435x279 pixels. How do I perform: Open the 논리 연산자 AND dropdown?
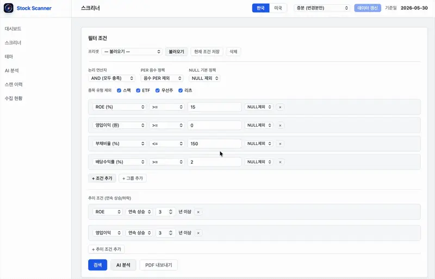[112, 78]
